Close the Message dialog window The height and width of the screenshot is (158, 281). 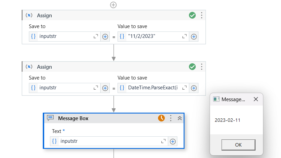[256, 99]
